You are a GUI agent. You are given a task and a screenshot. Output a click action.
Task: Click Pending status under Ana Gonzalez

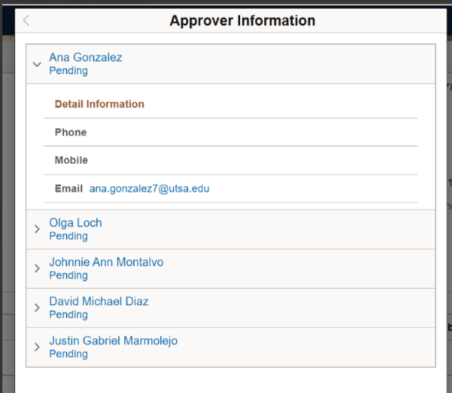[x=68, y=71]
